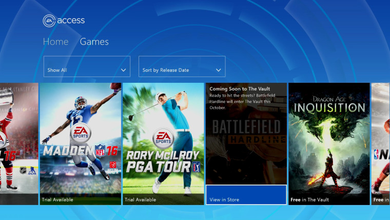
Task: Select the Dragon Age Inquisition tile
Action: click(x=329, y=144)
